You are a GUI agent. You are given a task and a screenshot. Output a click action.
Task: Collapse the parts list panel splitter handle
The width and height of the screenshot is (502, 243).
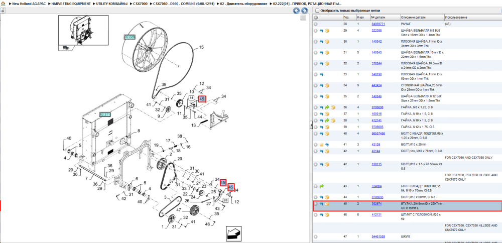(311, 126)
